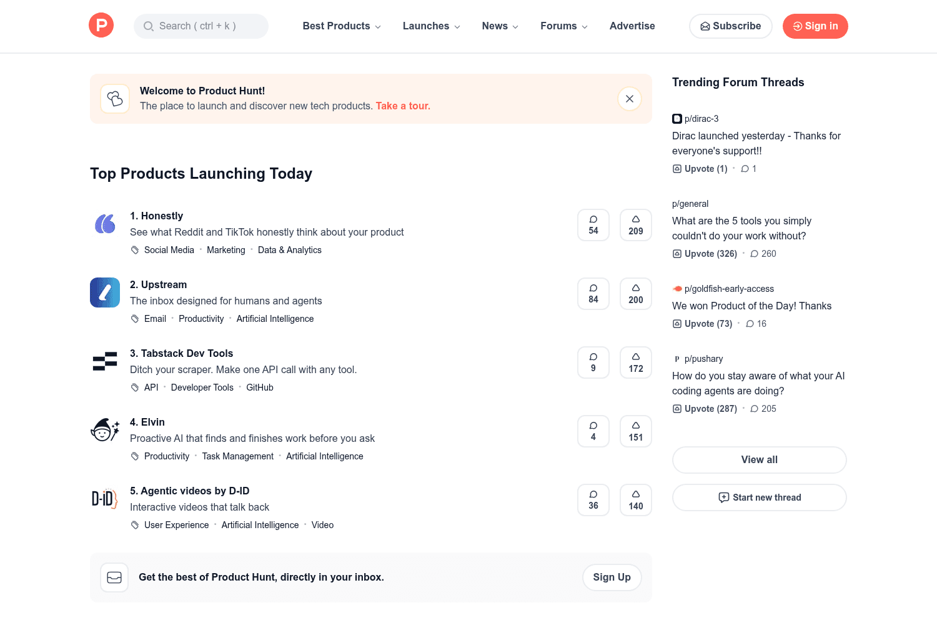Upvote Honestly with 209 votes

(x=636, y=225)
